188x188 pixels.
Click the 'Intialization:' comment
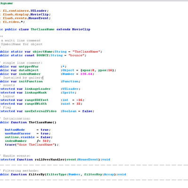pos(17,118)
